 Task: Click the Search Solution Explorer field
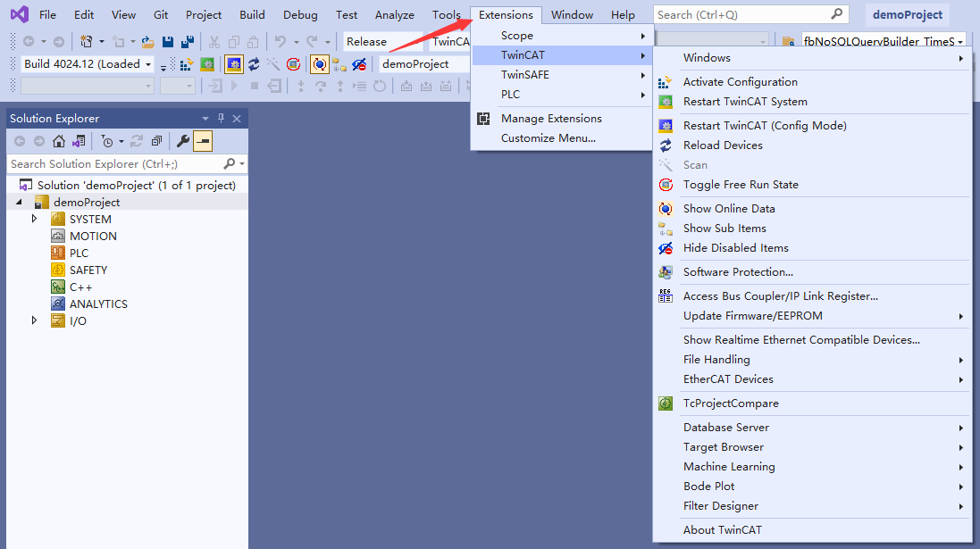[x=114, y=164]
